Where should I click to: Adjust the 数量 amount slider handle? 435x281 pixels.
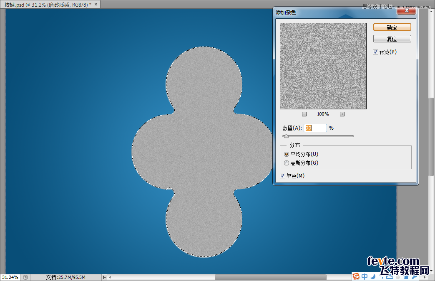coord(286,136)
